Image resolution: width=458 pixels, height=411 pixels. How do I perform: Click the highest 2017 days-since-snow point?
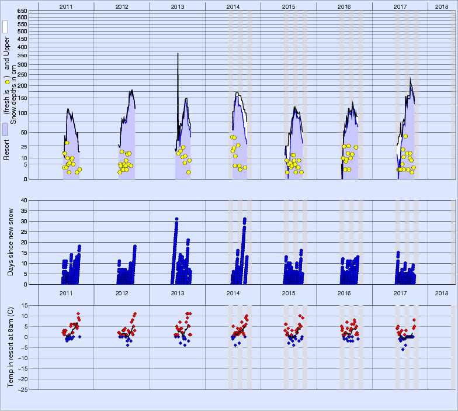coord(398,253)
